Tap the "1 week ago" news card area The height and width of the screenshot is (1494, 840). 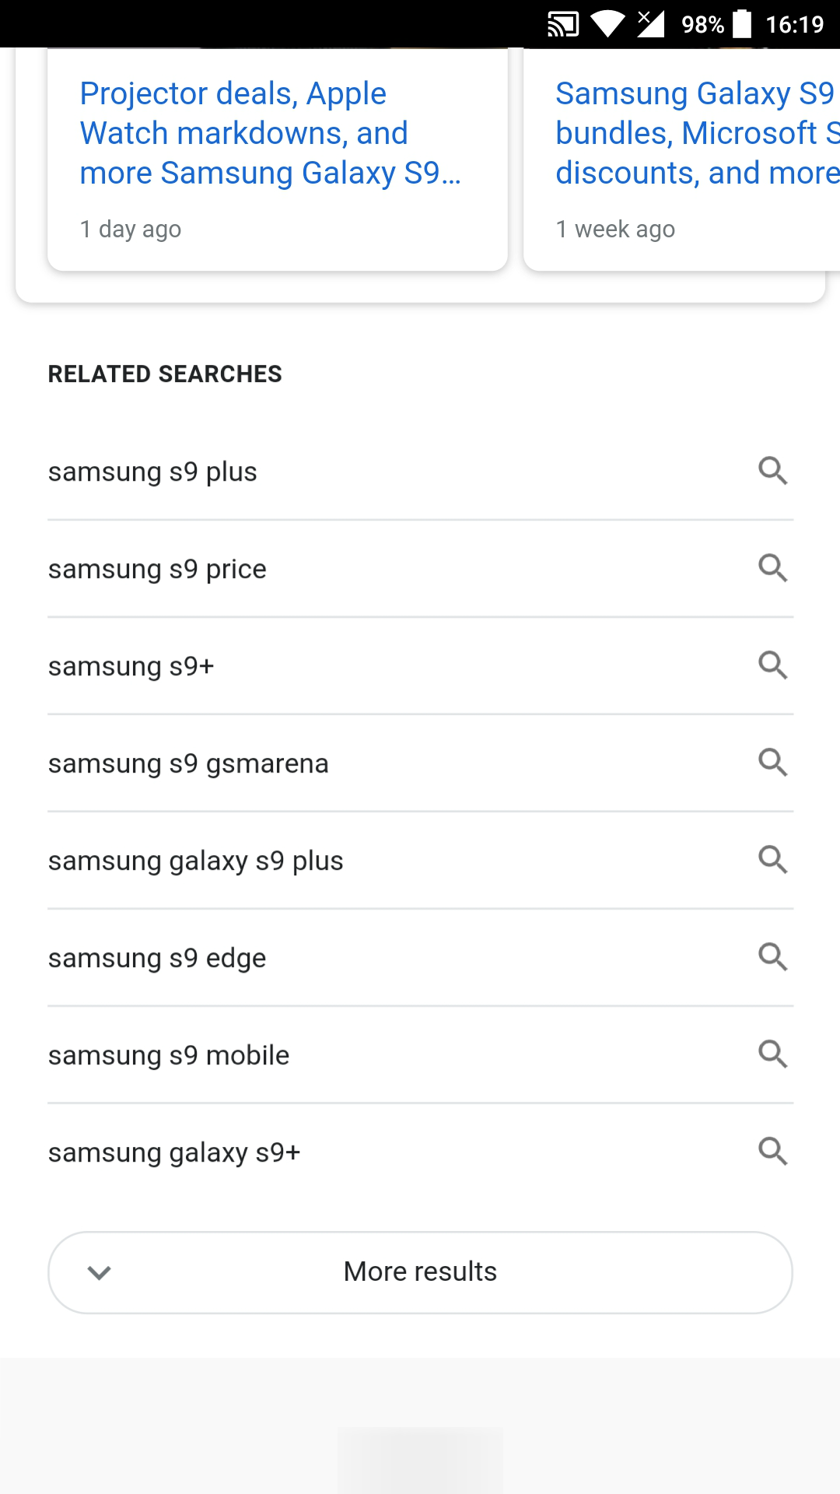[615, 228]
